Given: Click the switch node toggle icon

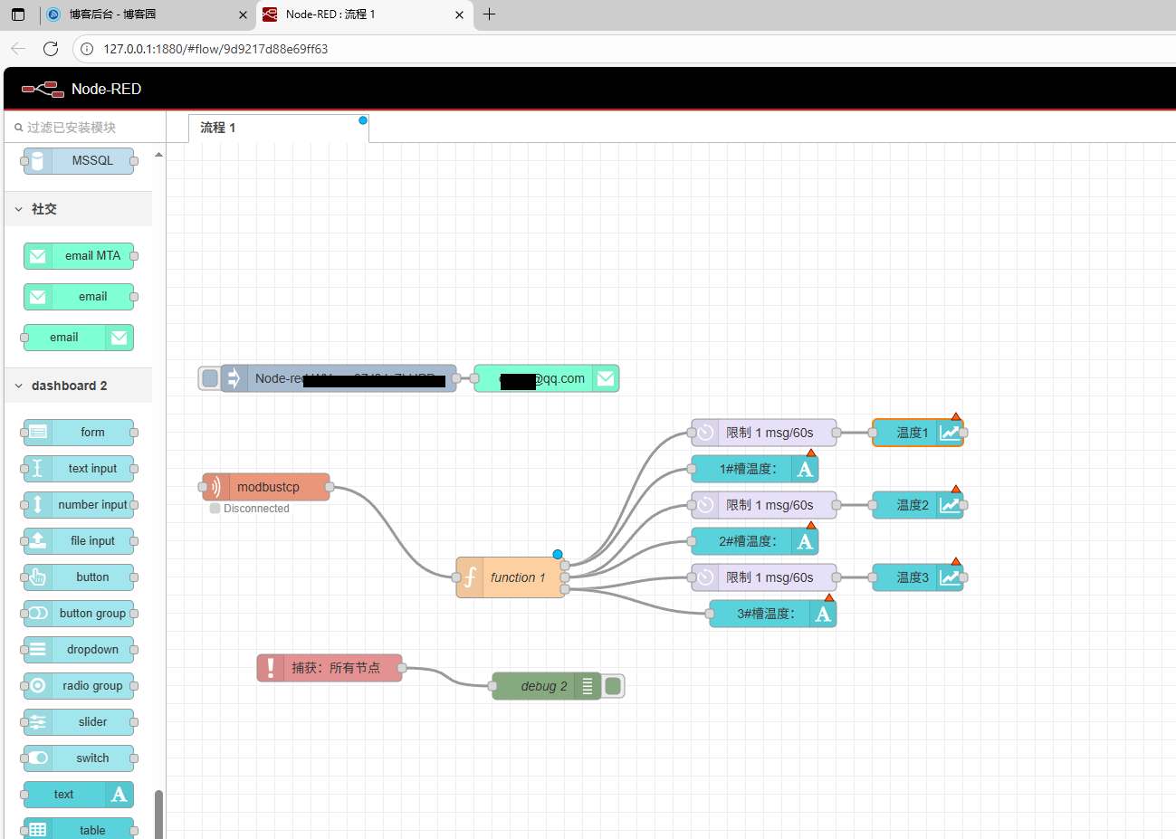Looking at the screenshot, I should pyautogui.click(x=38, y=758).
